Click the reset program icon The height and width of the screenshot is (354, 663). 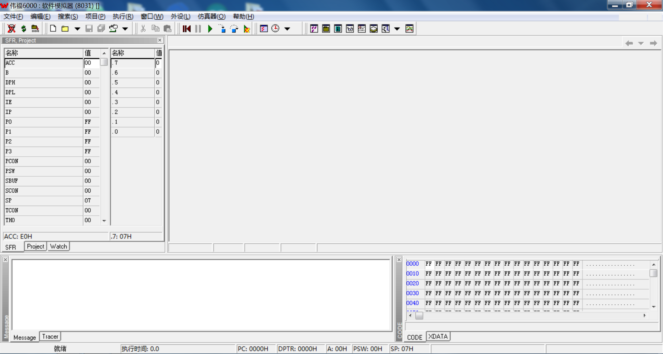[x=186, y=29]
